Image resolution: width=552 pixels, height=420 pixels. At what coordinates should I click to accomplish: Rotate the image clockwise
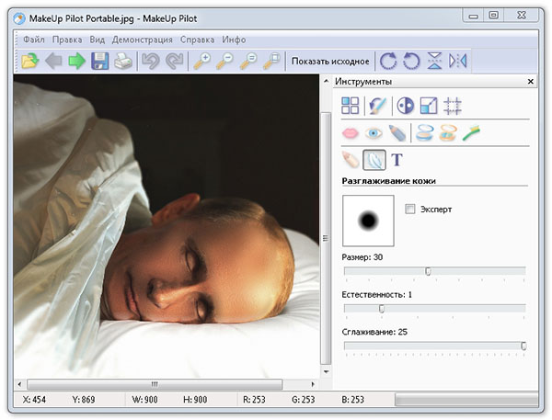[x=389, y=62]
